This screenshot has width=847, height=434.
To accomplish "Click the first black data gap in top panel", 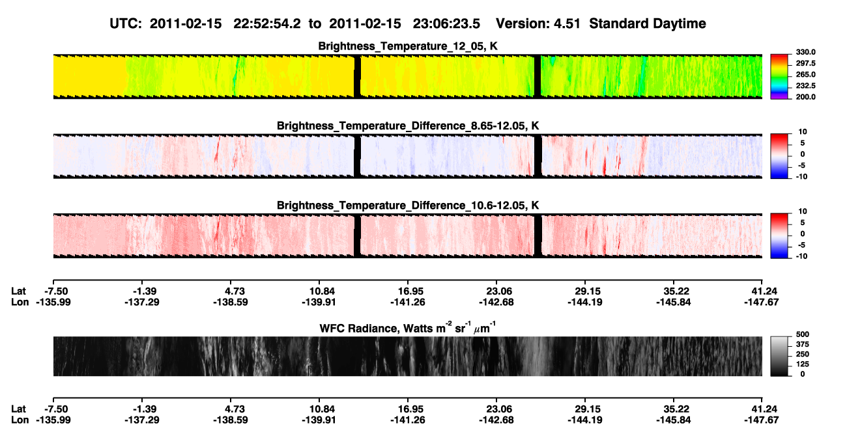I will [x=357, y=75].
